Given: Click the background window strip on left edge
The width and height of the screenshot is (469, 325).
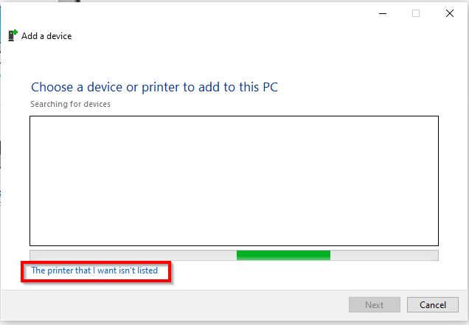Looking at the screenshot, I should [1, 147].
